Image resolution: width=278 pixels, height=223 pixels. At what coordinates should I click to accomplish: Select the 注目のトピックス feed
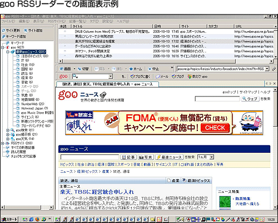tap(34, 56)
